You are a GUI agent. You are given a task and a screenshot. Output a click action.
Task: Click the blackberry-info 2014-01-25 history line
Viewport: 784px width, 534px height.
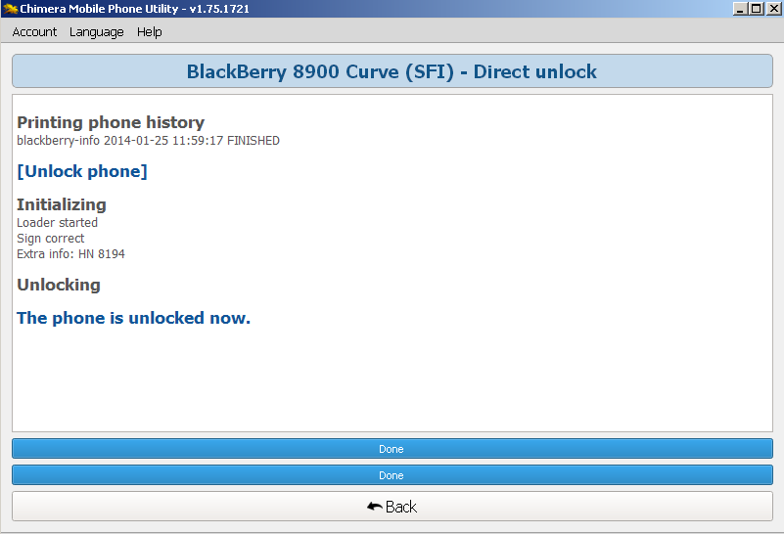click(x=148, y=141)
